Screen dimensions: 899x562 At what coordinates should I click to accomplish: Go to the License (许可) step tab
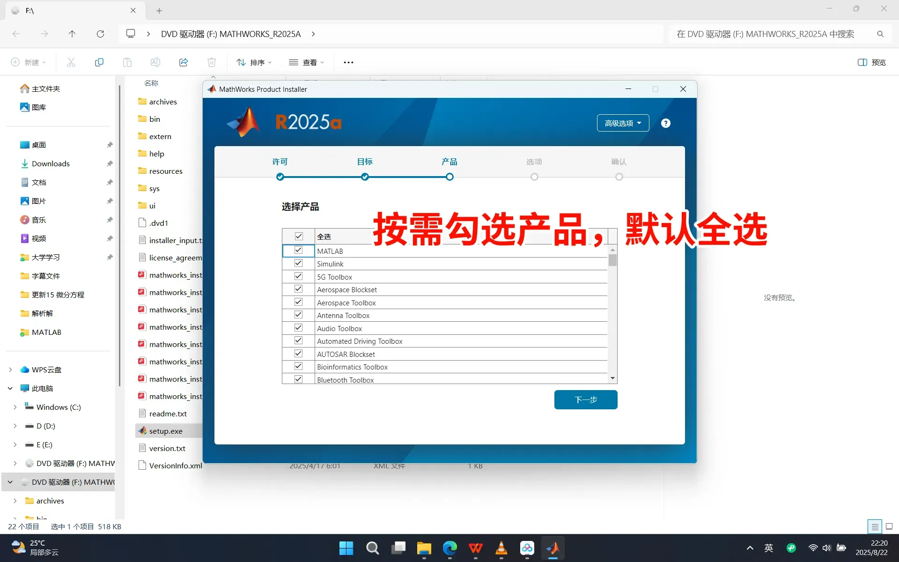(x=280, y=162)
